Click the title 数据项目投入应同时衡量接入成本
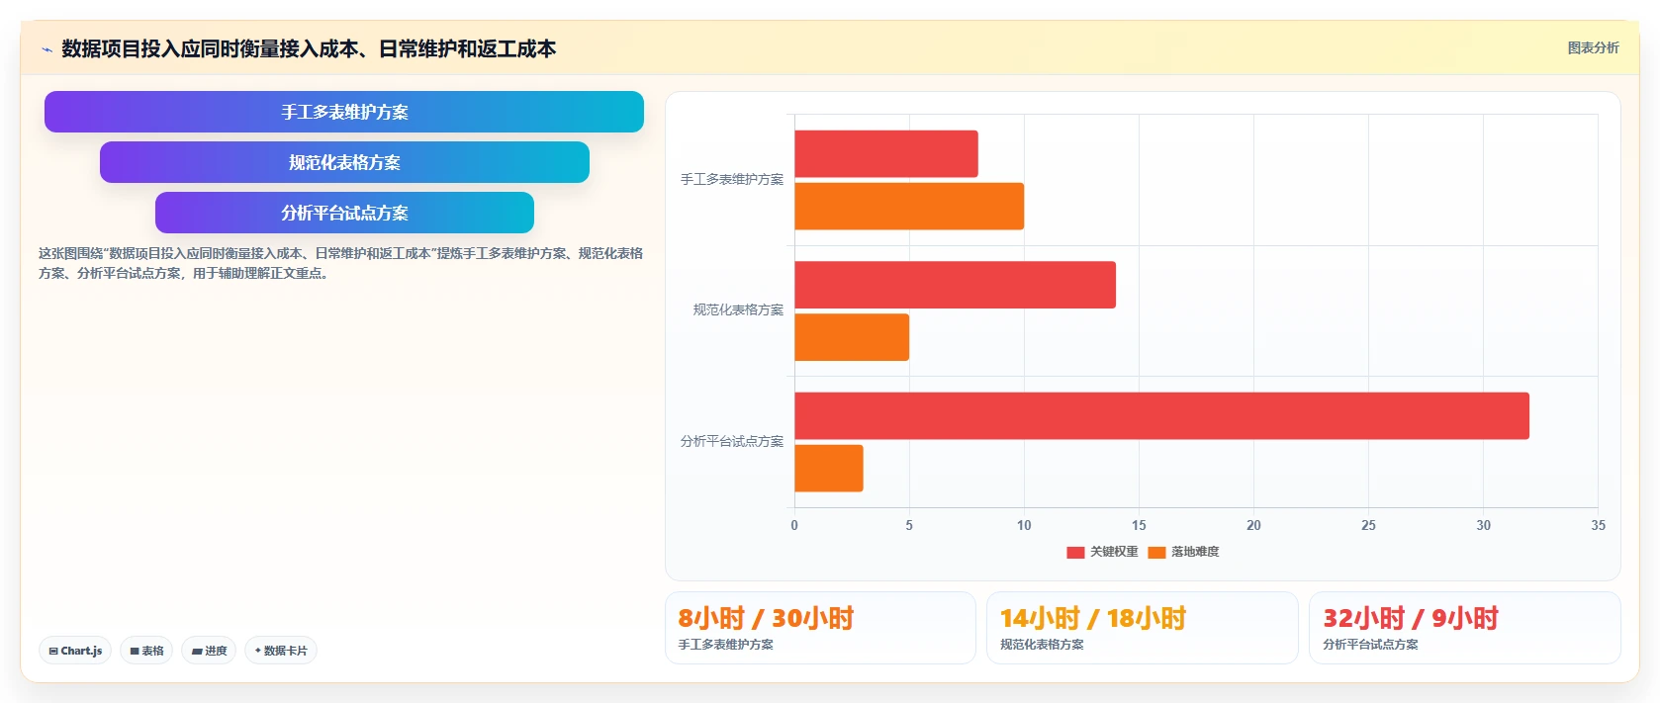Viewport: 1660px width, 703px height. pos(309,48)
